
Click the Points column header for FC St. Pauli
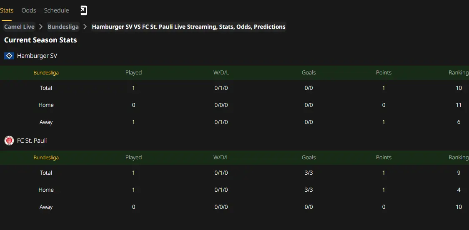coord(384,157)
